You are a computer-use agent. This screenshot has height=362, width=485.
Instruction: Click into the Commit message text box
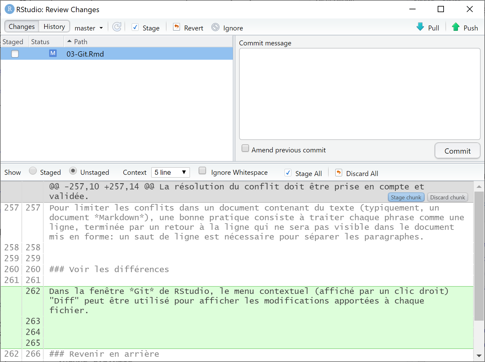(360, 94)
